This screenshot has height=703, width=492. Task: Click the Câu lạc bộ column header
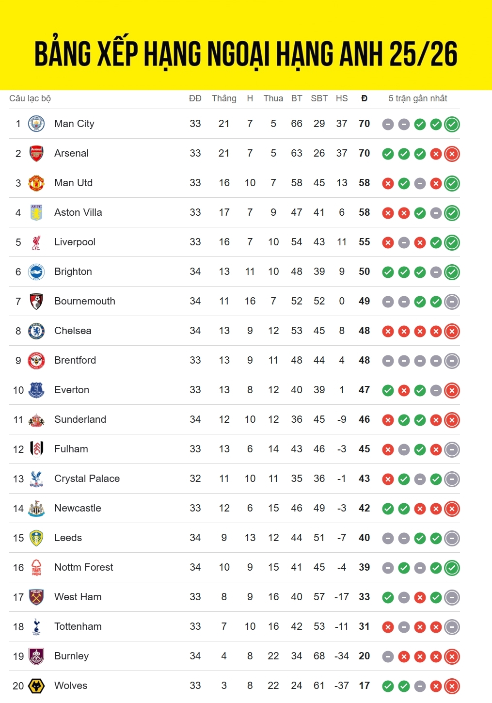coord(30,98)
